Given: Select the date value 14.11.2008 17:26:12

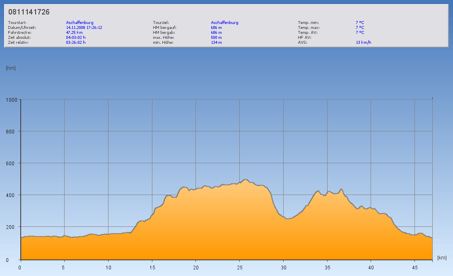Looking at the screenshot, I should pyautogui.click(x=84, y=27).
